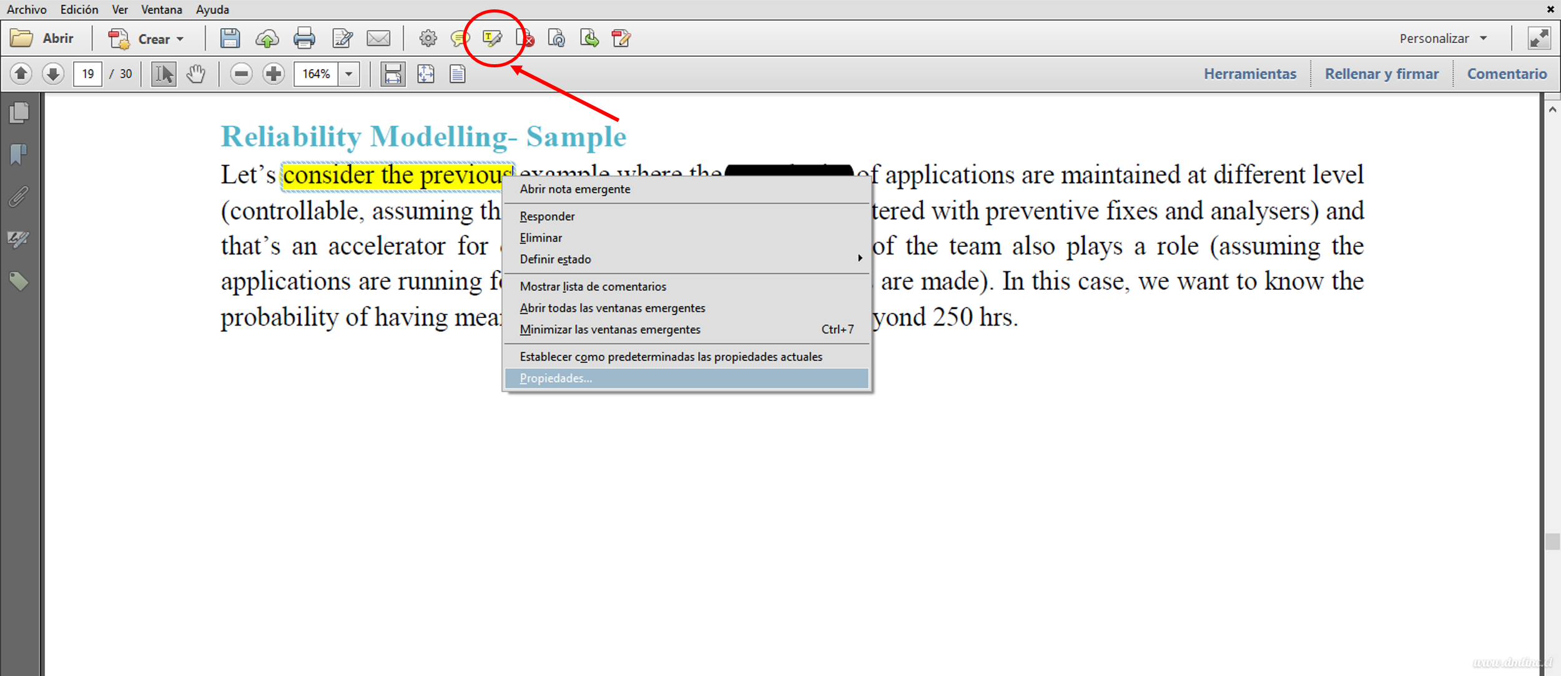Open the bookmarks panel
The image size is (1561, 676).
[19, 153]
